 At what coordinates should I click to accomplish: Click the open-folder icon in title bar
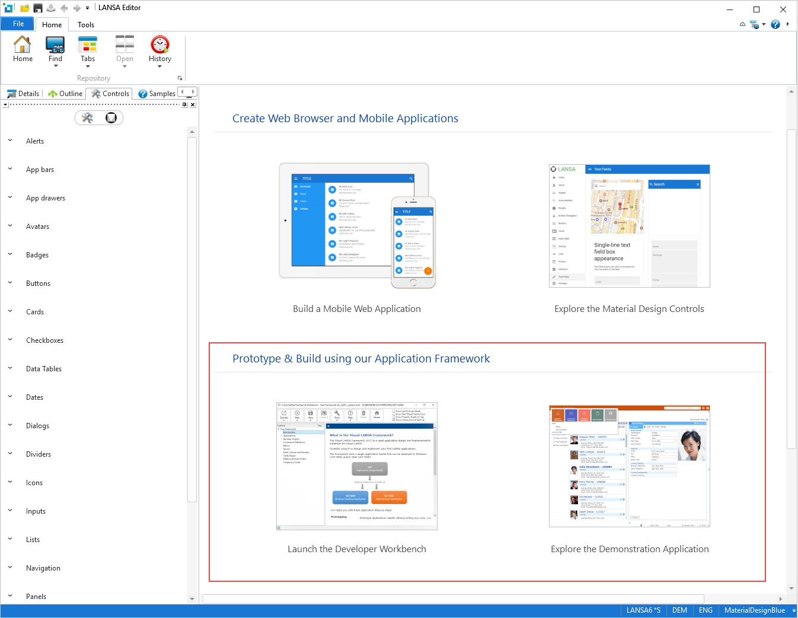(24, 8)
